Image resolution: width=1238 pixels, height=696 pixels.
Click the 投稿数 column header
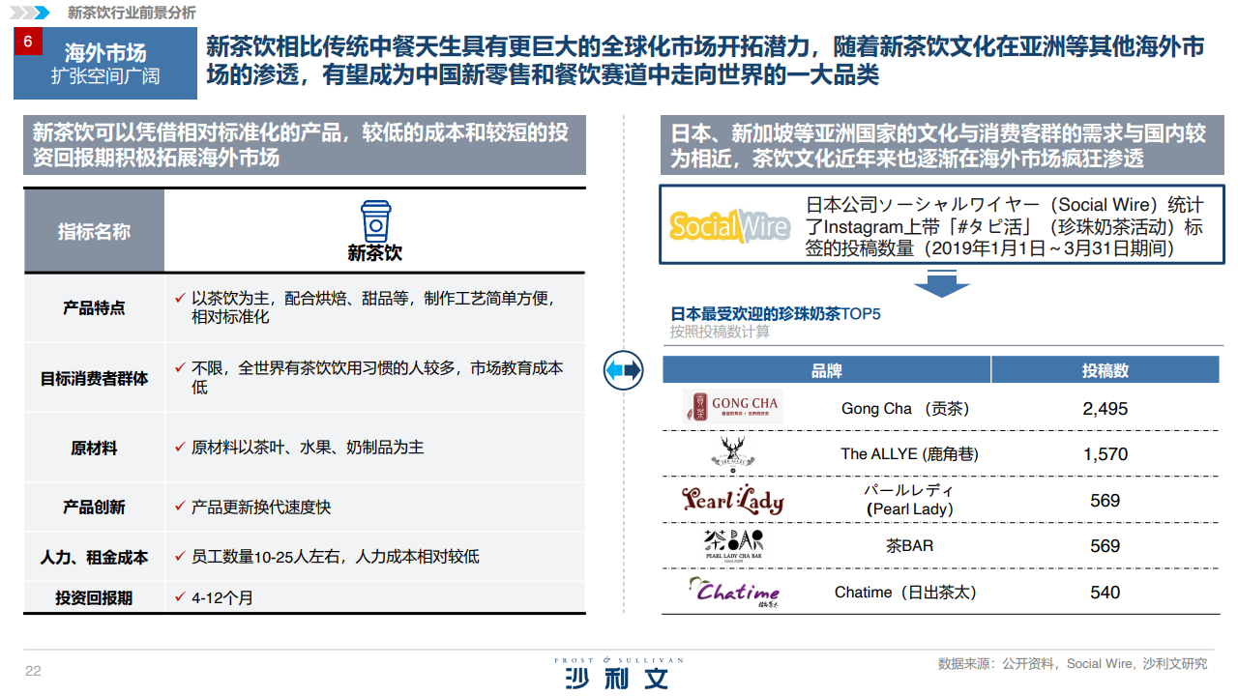point(1105,370)
